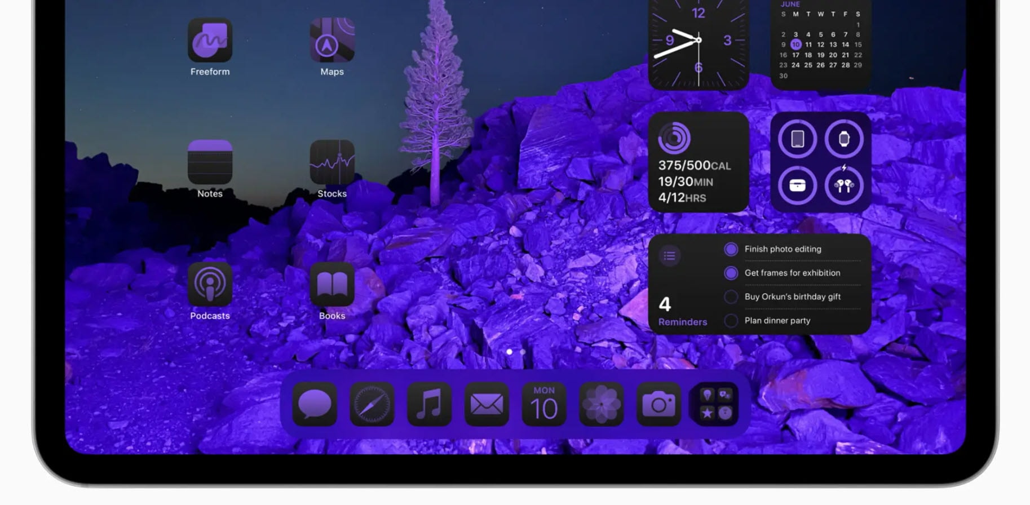Launch the Maps app
Viewport: 1030px width, 505px height.
332,40
